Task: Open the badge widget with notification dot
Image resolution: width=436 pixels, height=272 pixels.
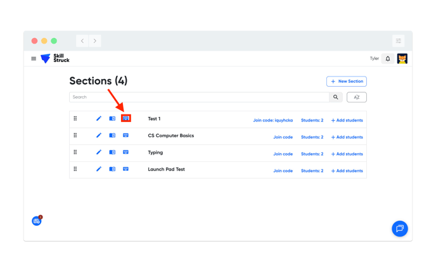Action: pyautogui.click(x=37, y=221)
